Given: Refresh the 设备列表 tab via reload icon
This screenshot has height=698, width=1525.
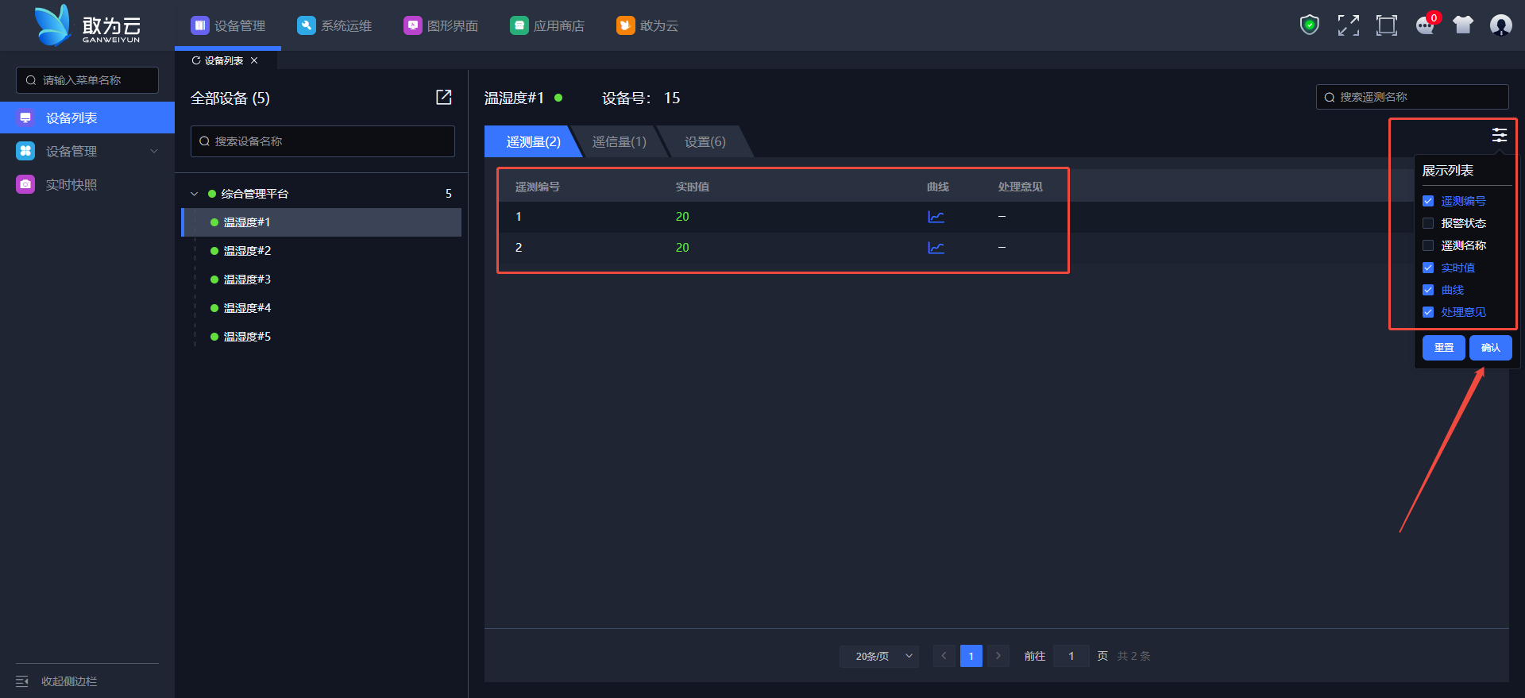Looking at the screenshot, I should point(196,60).
